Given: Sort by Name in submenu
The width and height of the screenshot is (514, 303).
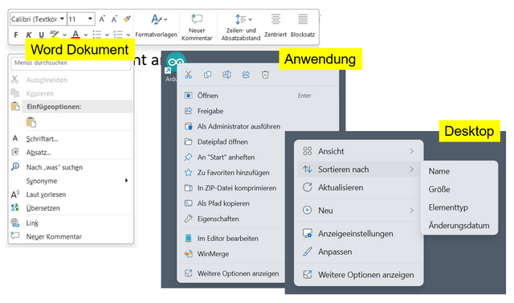Looking at the screenshot, I should (x=439, y=171).
